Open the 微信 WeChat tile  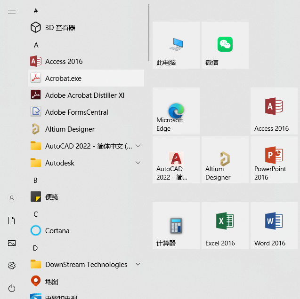pyautogui.click(x=225, y=45)
